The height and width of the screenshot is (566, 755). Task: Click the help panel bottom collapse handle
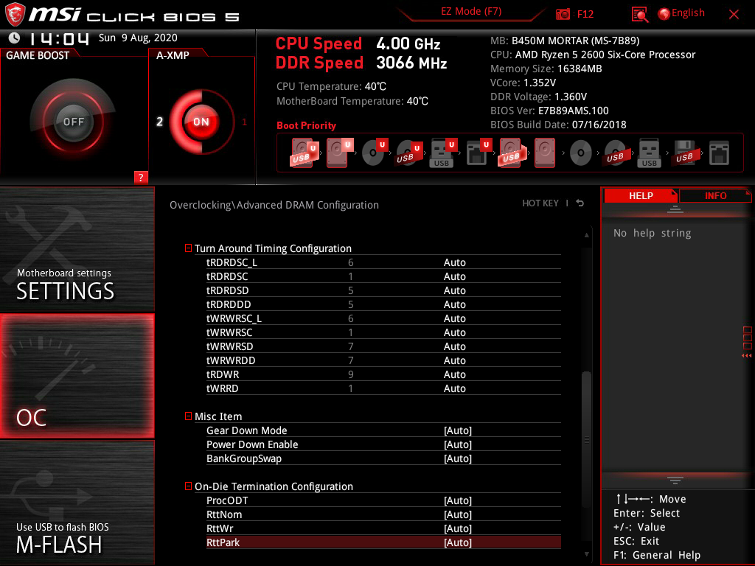pos(675,480)
